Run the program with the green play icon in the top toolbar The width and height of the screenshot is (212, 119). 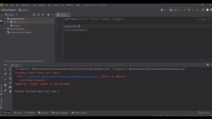pos(185,10)
